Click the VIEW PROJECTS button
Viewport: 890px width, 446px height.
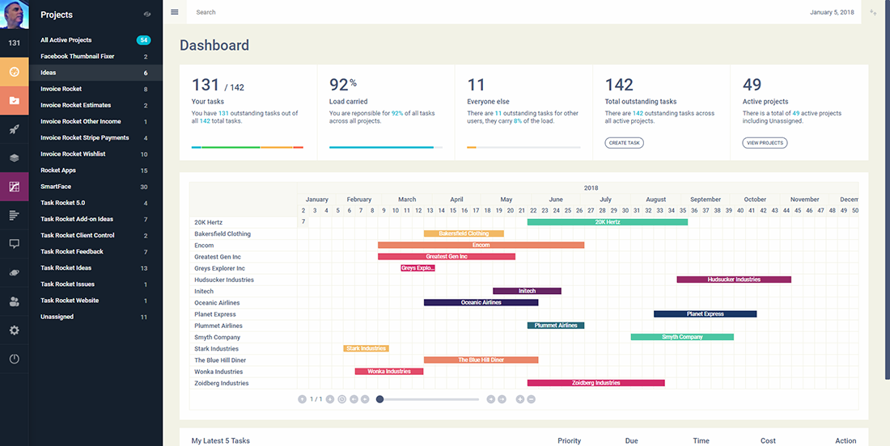(x=765, y=143)
